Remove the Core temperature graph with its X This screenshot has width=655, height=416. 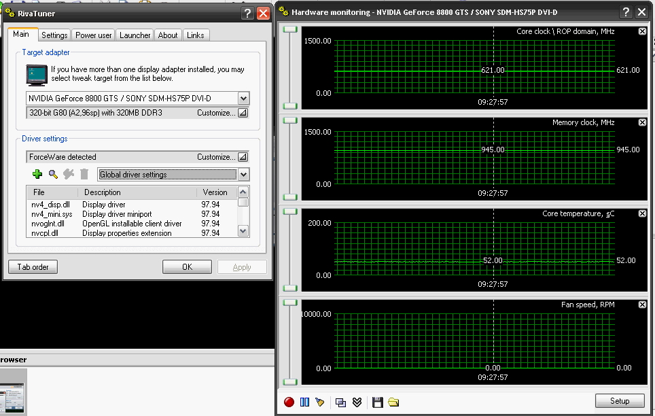(642, 213)
